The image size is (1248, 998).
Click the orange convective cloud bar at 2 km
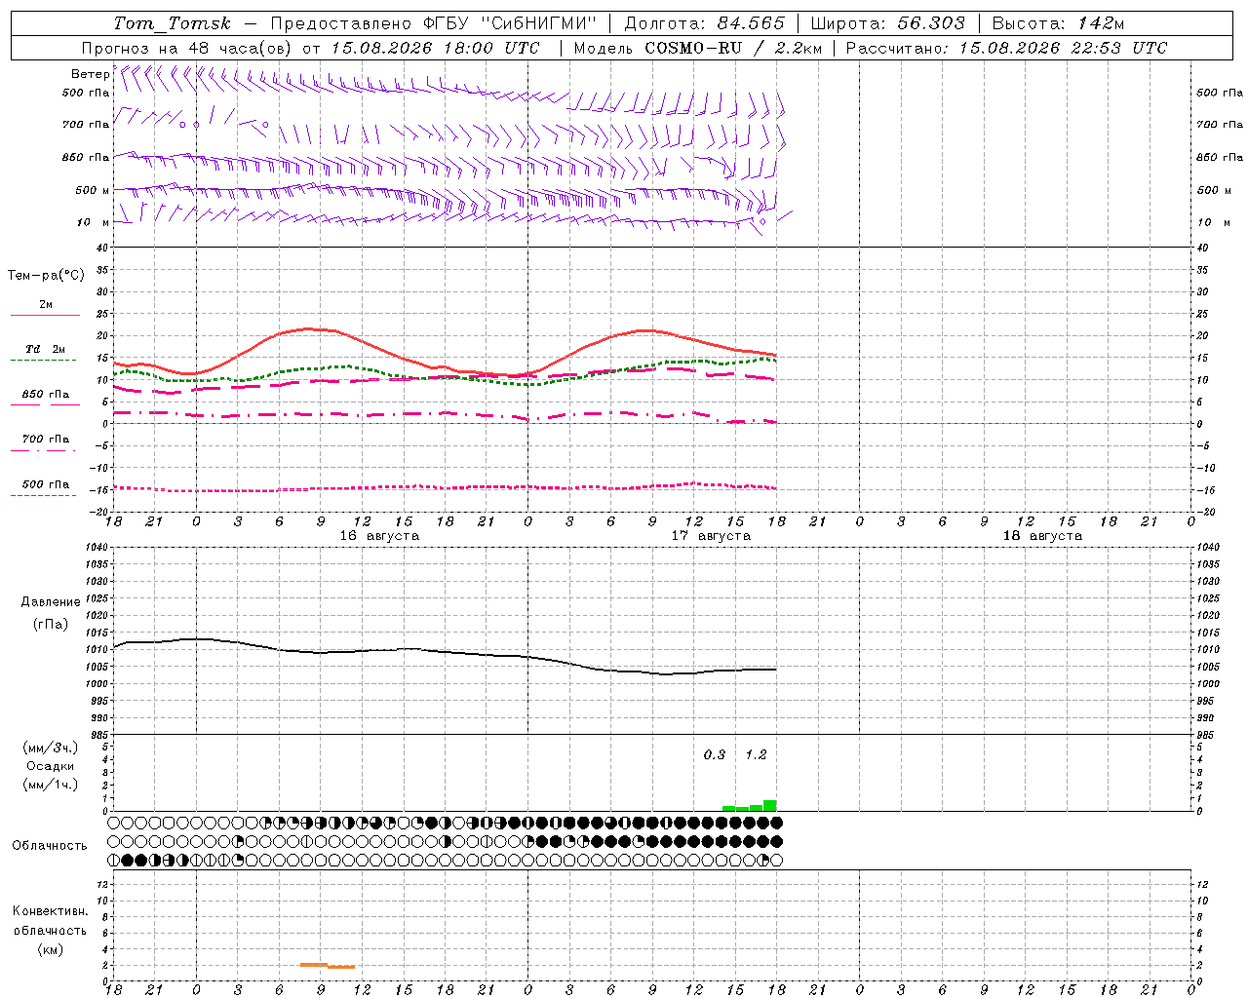(313, 965)
